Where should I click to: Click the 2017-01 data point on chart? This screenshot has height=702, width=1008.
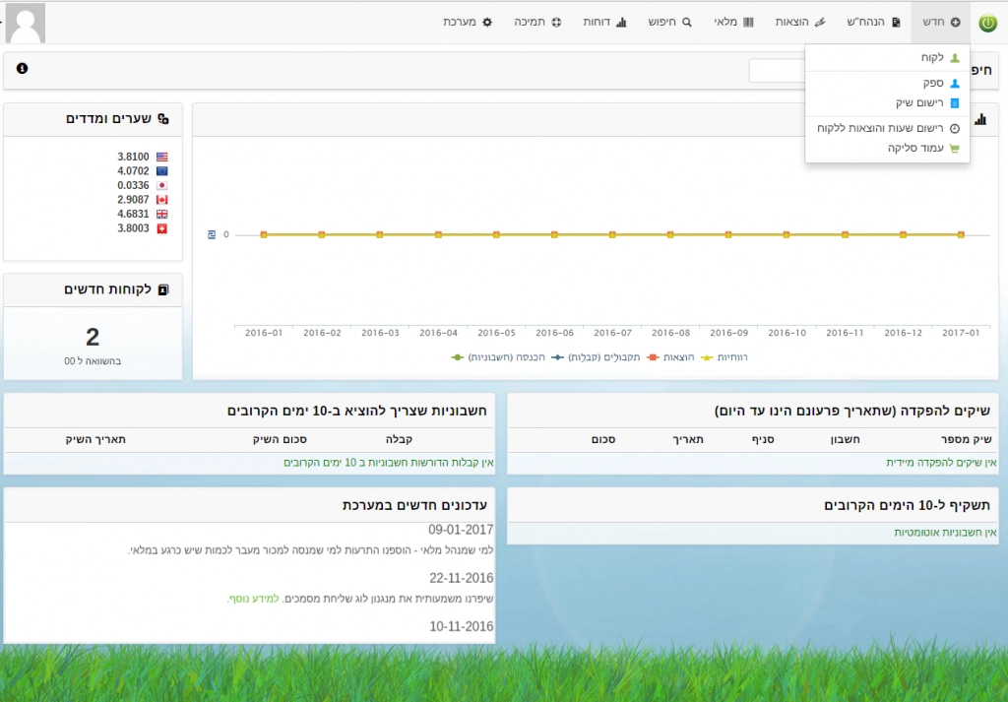coord(961,234)
